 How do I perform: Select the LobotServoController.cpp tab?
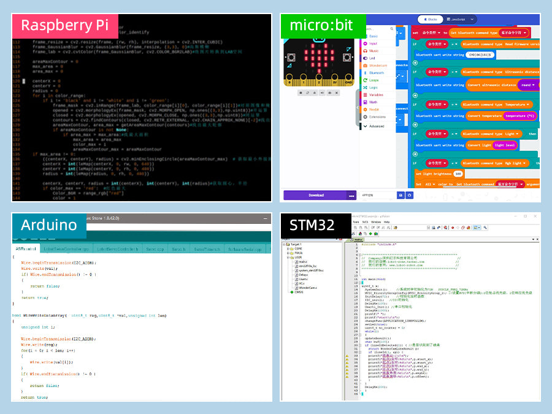point(66,250)
